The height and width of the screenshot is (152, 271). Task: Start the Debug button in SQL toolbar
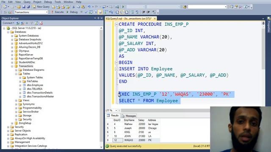click(72, 12)
